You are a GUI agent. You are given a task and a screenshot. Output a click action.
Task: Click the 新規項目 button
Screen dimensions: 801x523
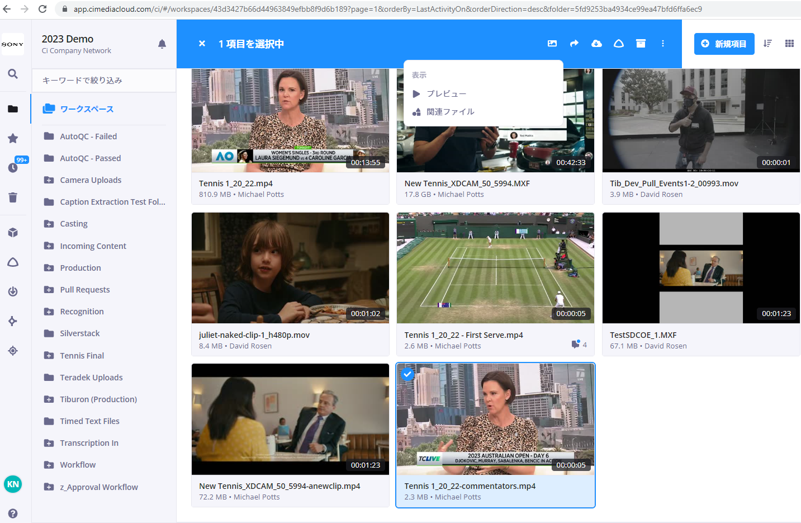(724, 44)
